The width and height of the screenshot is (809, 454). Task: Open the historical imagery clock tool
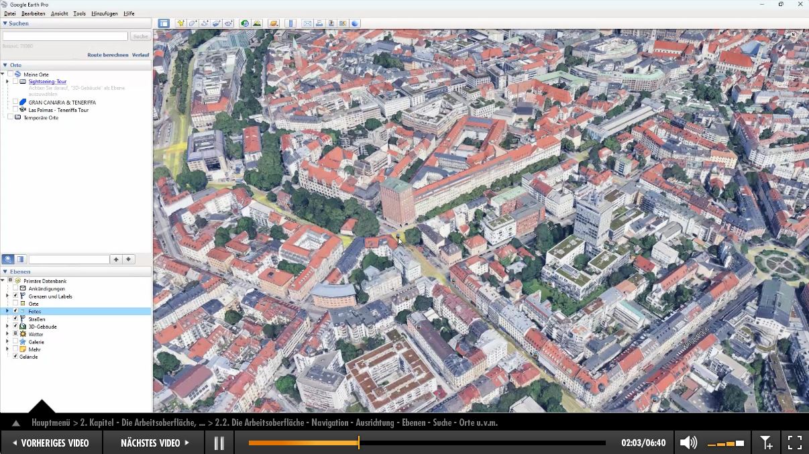[x=245, y=23]
